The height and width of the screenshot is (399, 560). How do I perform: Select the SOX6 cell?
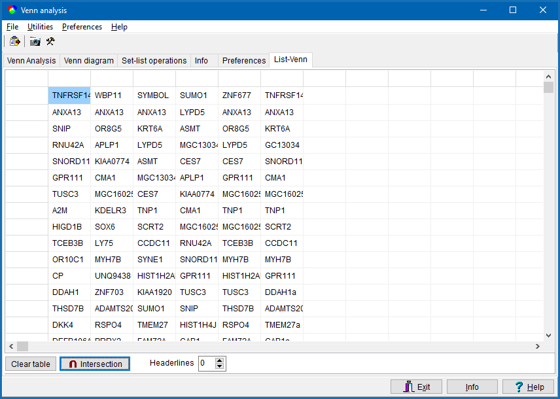112,227
